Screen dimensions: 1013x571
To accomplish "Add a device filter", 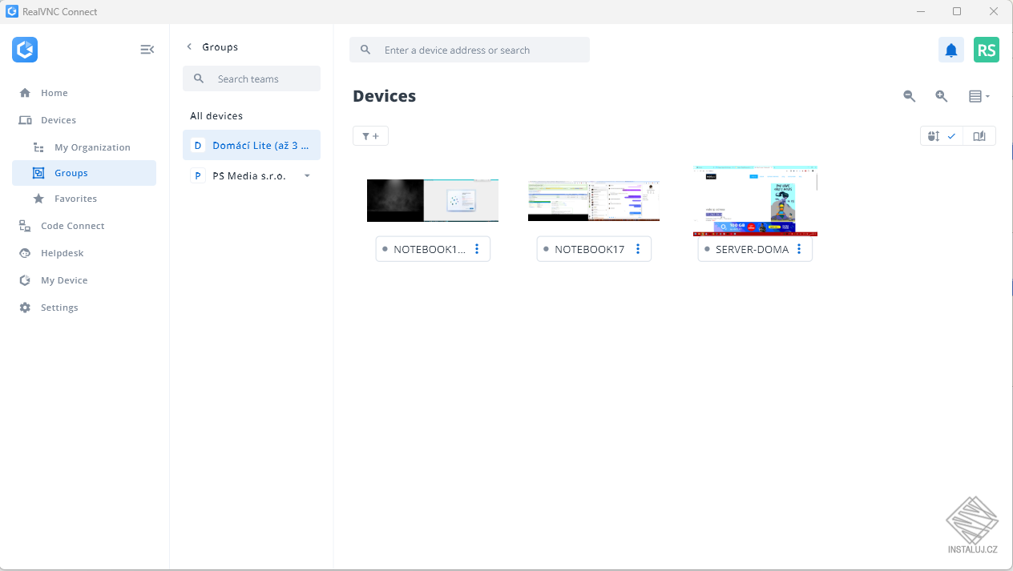I will (370, 136).
